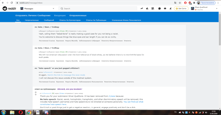
Task: Click 'Ответить' on the kebab'dorei message
Action: pos(128,41)
